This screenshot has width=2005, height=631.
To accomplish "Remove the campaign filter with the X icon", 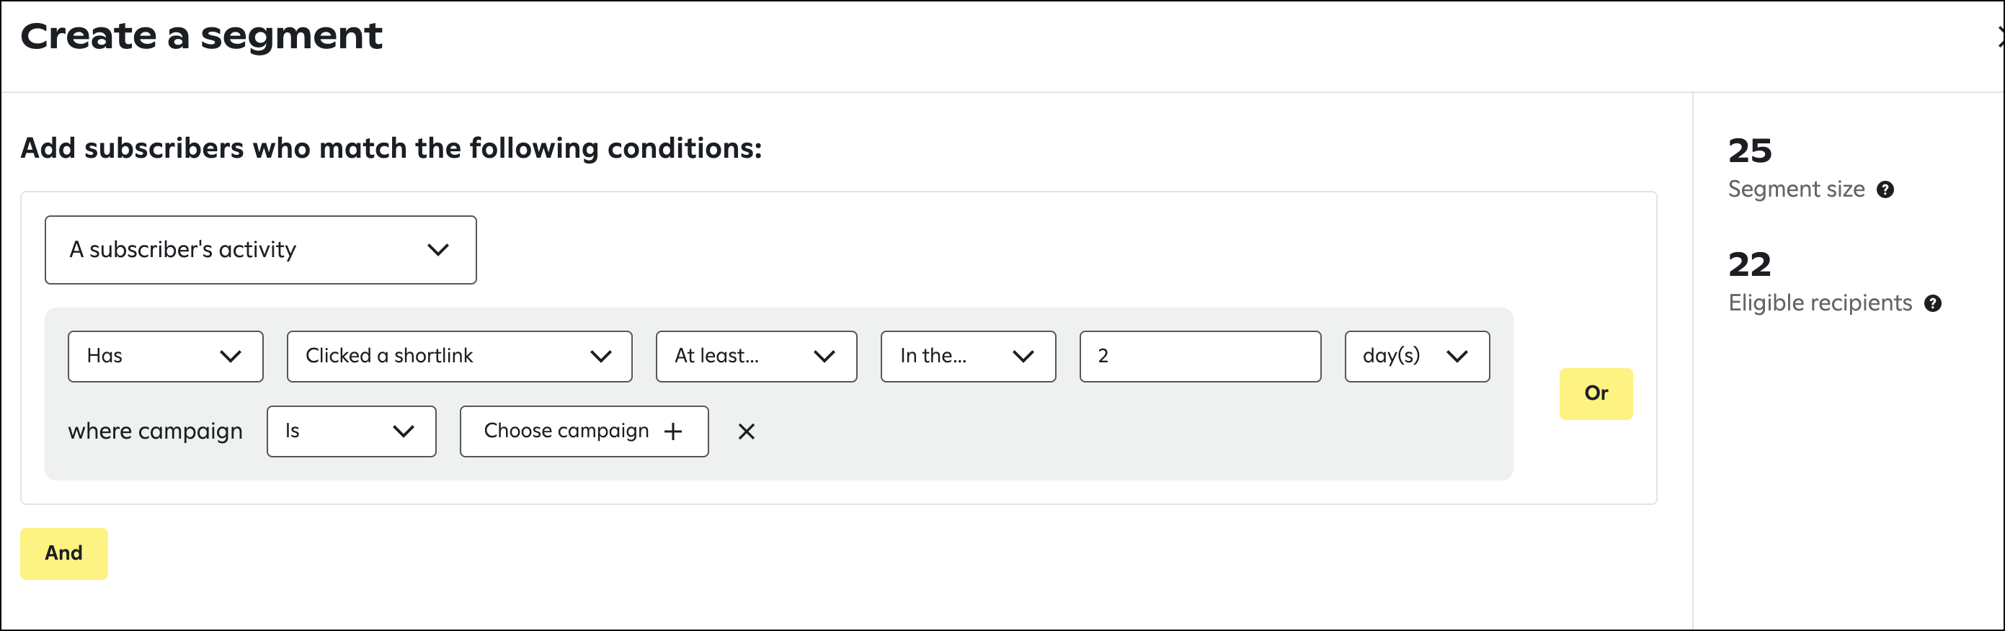I will coord(747,431).
